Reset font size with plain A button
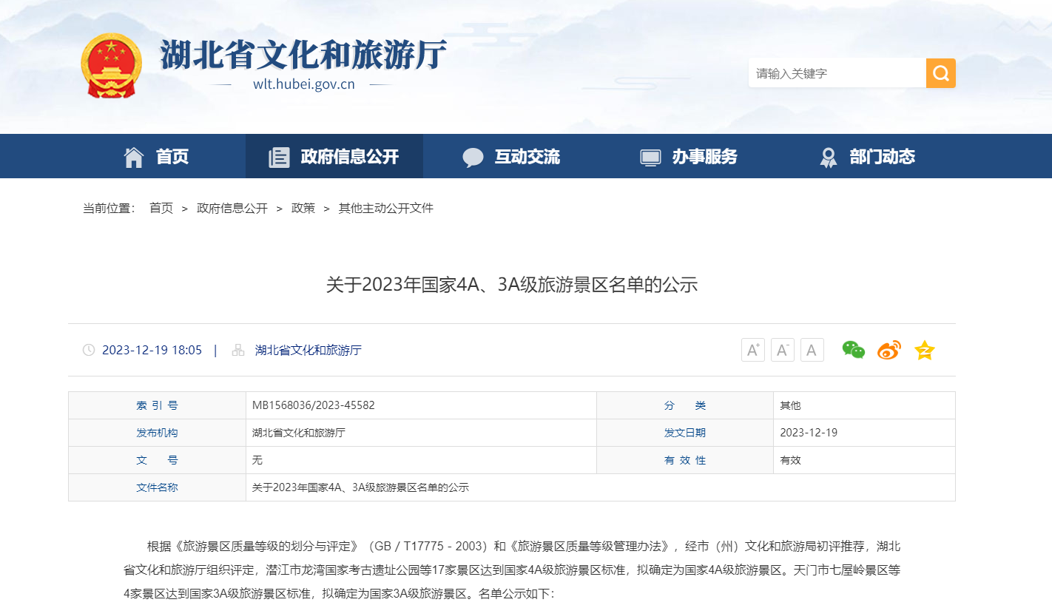 click(812, 350)
